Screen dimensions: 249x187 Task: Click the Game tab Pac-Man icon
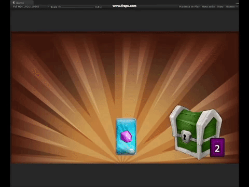[13, 3]
